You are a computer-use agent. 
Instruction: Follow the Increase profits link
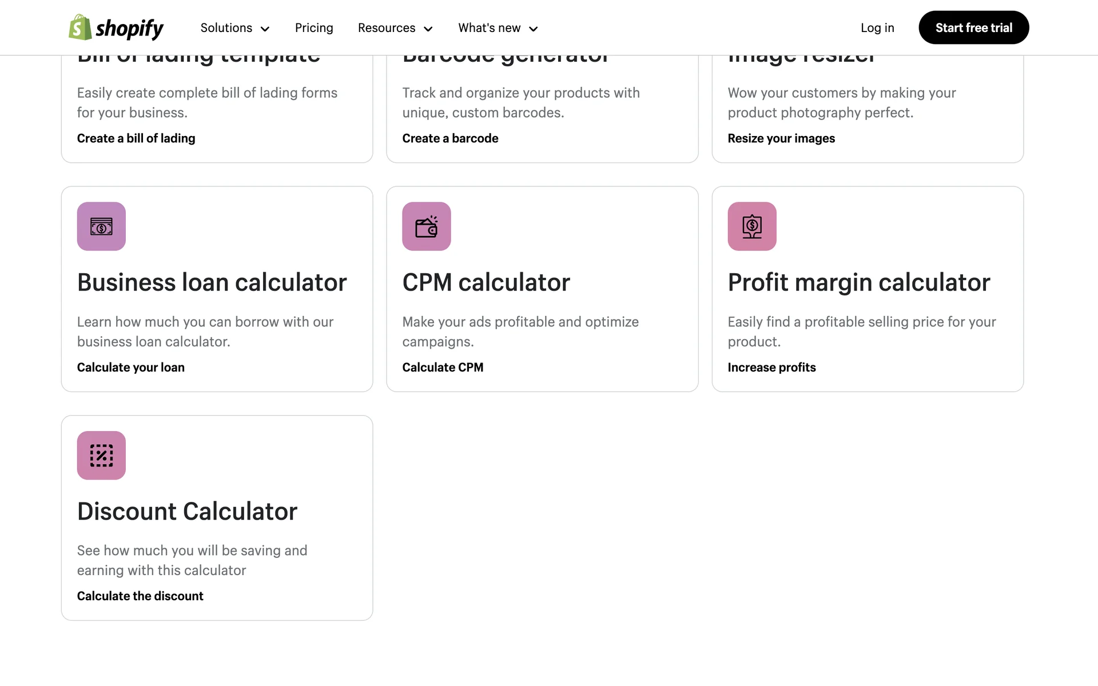coord(771,368)
